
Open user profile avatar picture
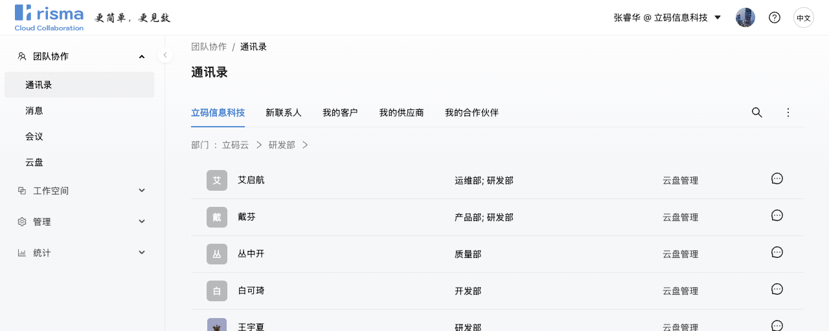click(x=745, y=17)
